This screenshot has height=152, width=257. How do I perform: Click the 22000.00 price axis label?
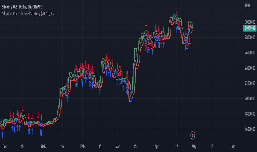[x=250, y=83]
